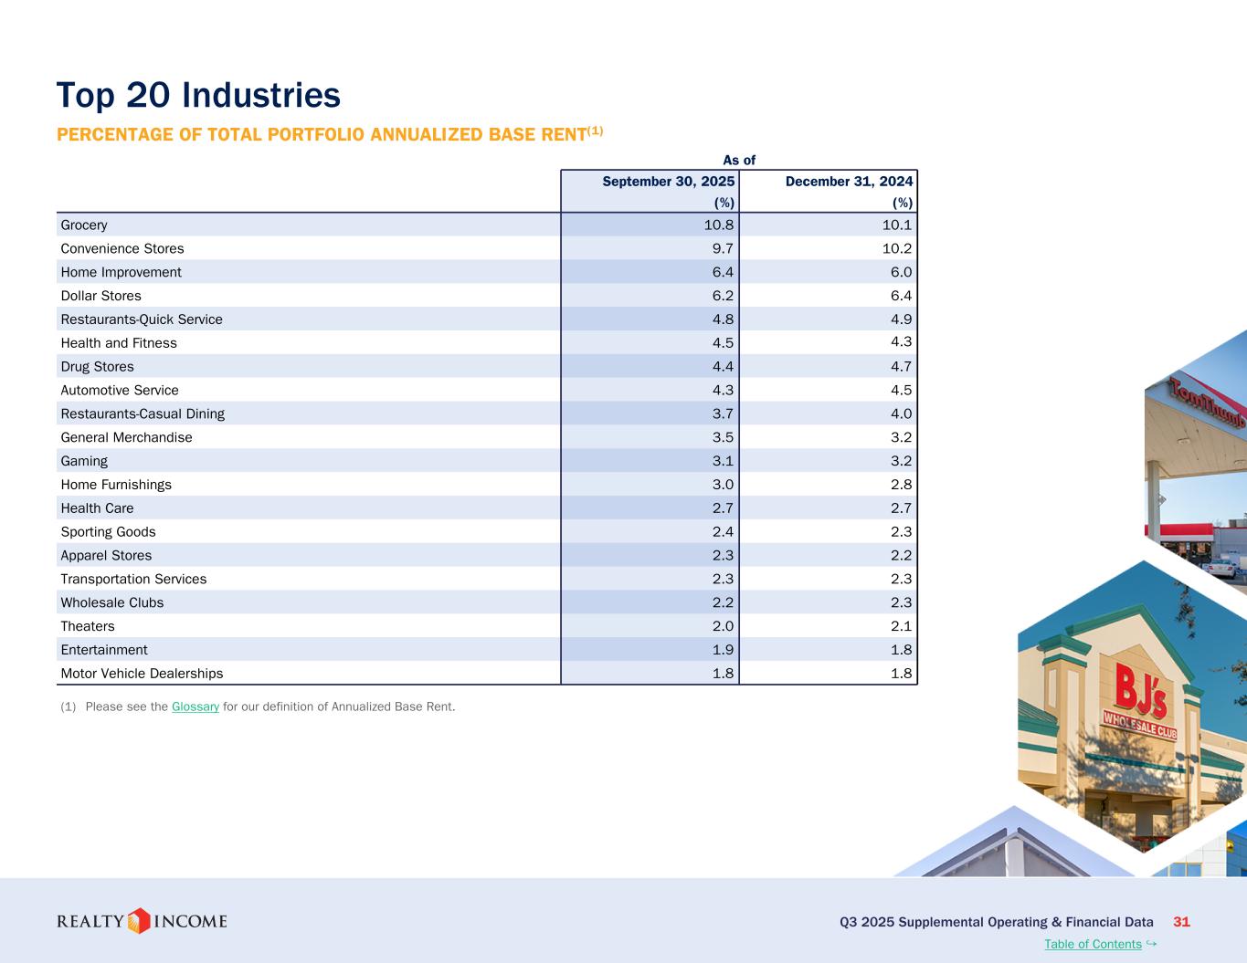1247x963 pixels.
Task: Click the Table of Contents link
Action: click(1093, 944)
